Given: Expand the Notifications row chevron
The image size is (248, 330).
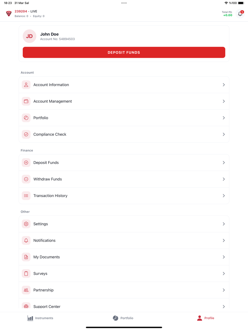Looking at the screenshot, I should click(224, 241).
